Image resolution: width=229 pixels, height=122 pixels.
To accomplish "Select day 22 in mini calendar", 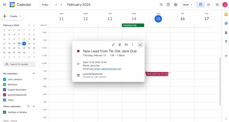I will (24, 48).
